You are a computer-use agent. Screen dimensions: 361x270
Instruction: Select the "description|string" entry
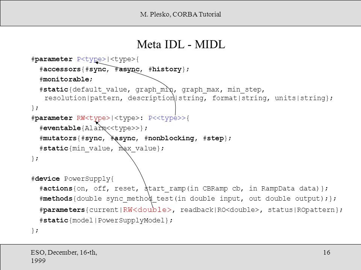(x=165, y=98)
